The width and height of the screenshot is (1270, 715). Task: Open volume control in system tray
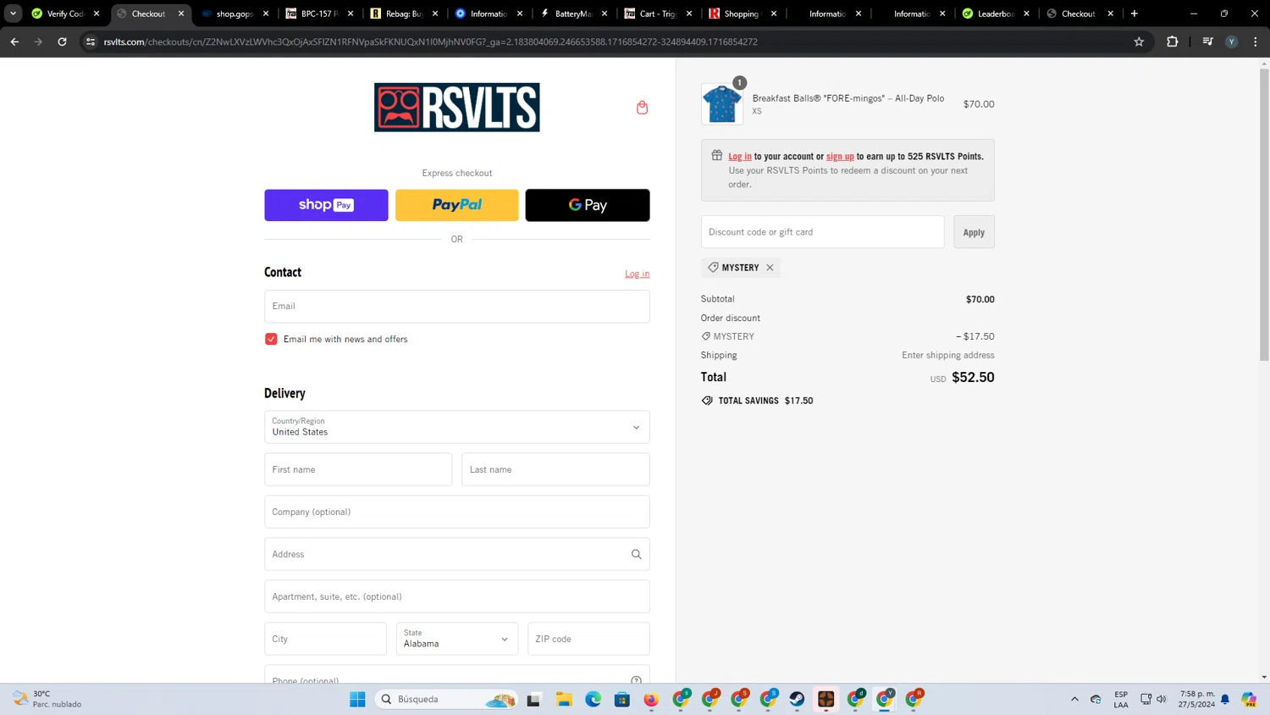[1162, 699]
